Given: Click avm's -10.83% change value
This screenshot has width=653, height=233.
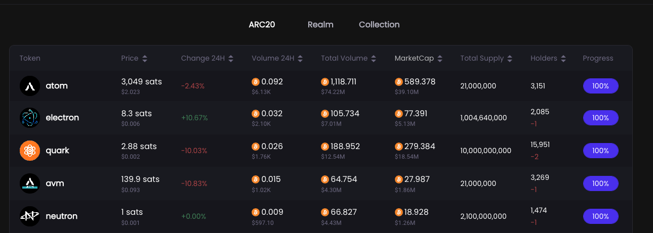Looking at the screenshot, I should (194, 183).
